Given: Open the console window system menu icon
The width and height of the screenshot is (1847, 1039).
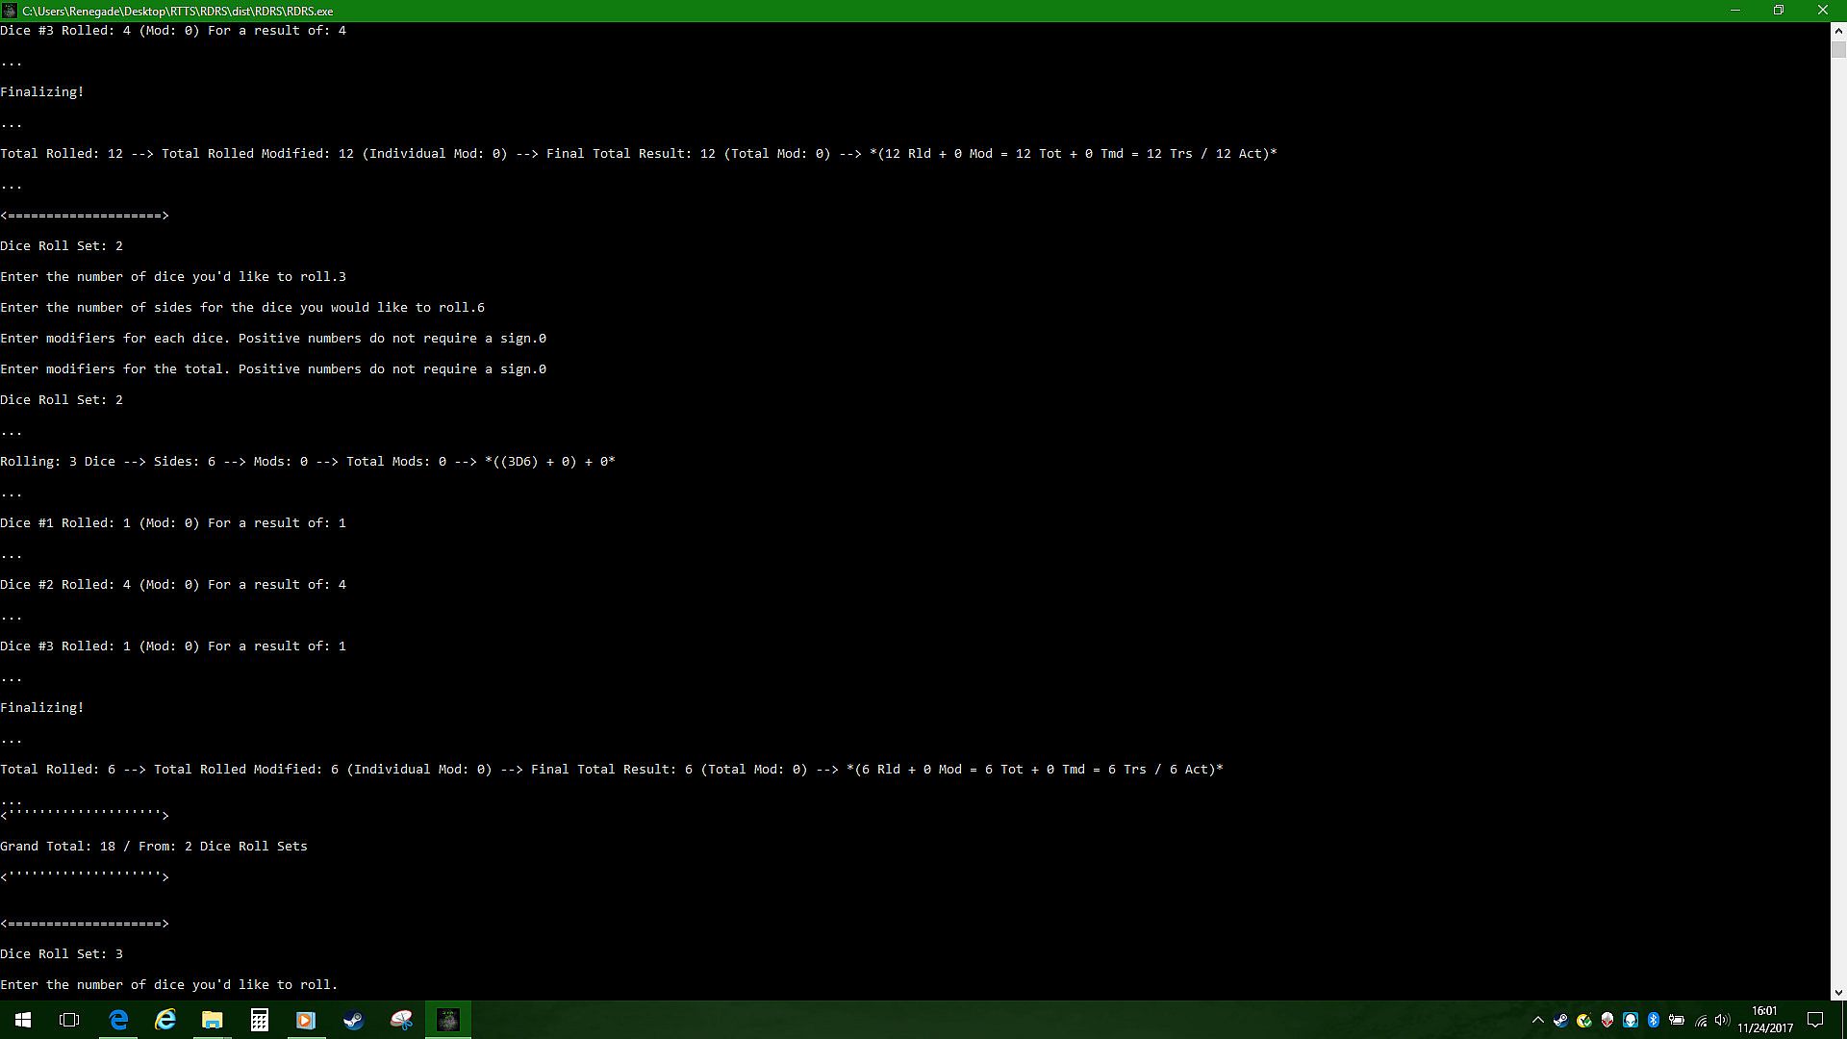Looking at the screenshot, I should click(x=10, y=11).
